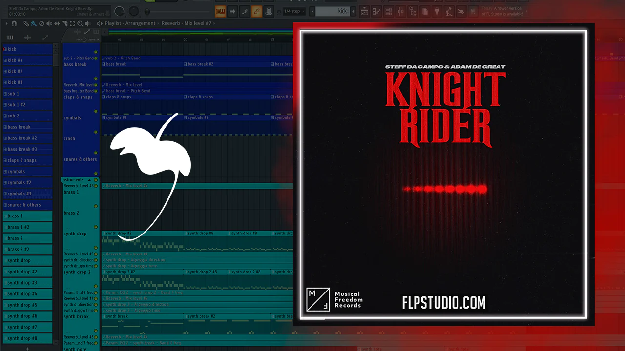
Task: Add new pattern at picker bottom plus
Action: 27,348
